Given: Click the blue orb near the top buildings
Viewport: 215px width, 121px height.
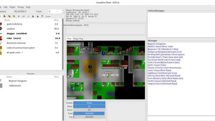Looking at the screenshot, I should tap(103, 53).
